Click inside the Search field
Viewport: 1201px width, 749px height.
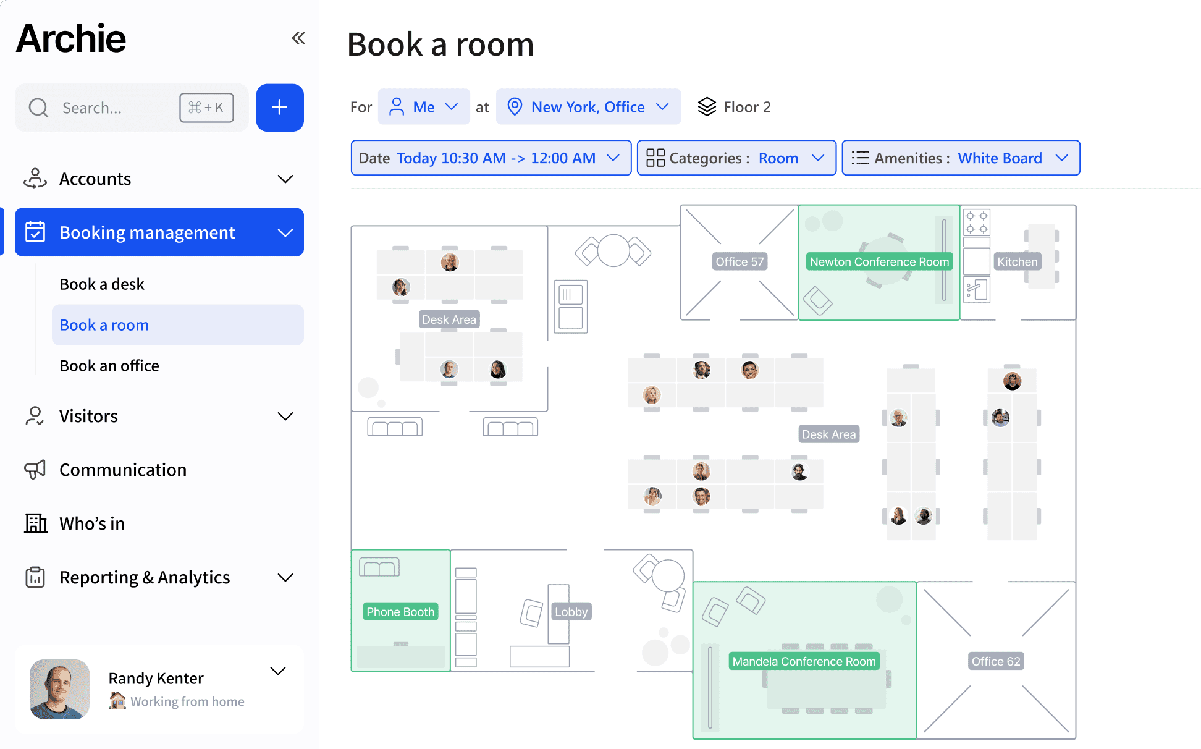111,108
